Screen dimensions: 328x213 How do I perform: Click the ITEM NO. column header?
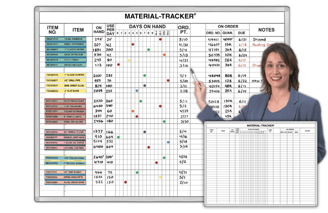(x=52, y=30)
